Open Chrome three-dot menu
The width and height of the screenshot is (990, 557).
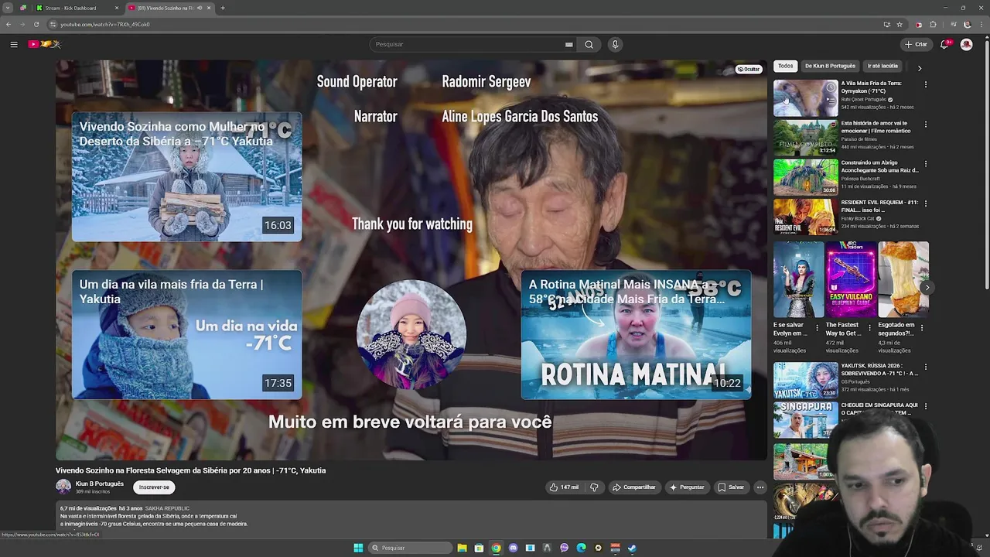pyautogui.click(x=981, y=24)
